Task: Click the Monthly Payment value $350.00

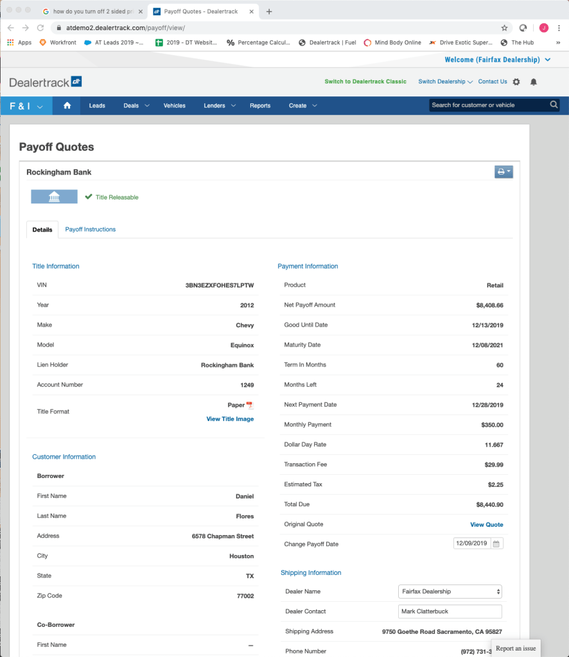Action: click(493, 425)
